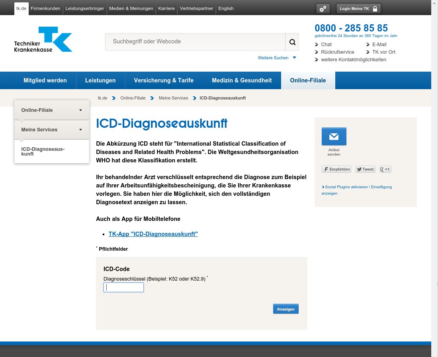Click the arrow icon beside TK vor Ort

(x=368, y=52)
